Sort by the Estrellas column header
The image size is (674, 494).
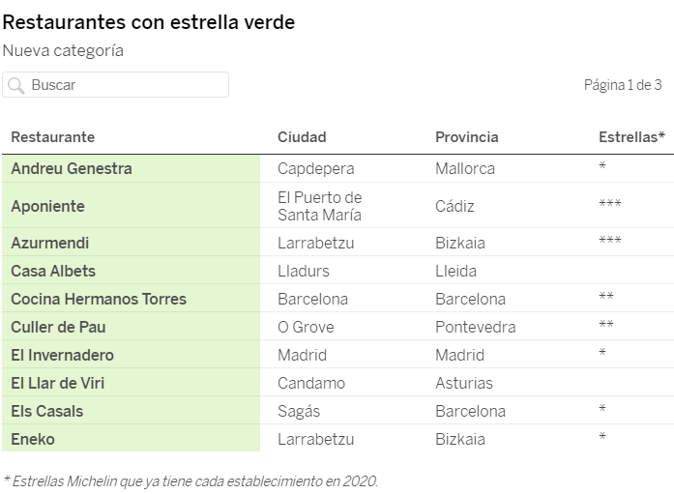(x=631, y=137)
